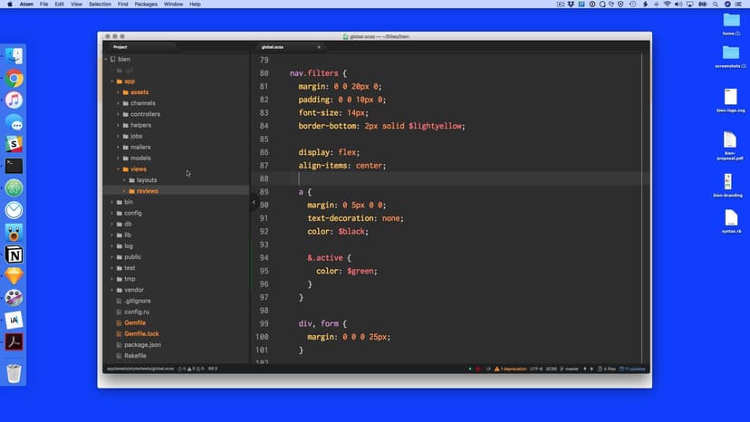Click the Gemfile.lock file icon in tree
Viewport: 750px width, 422px height.
click(x=118, y=333)
